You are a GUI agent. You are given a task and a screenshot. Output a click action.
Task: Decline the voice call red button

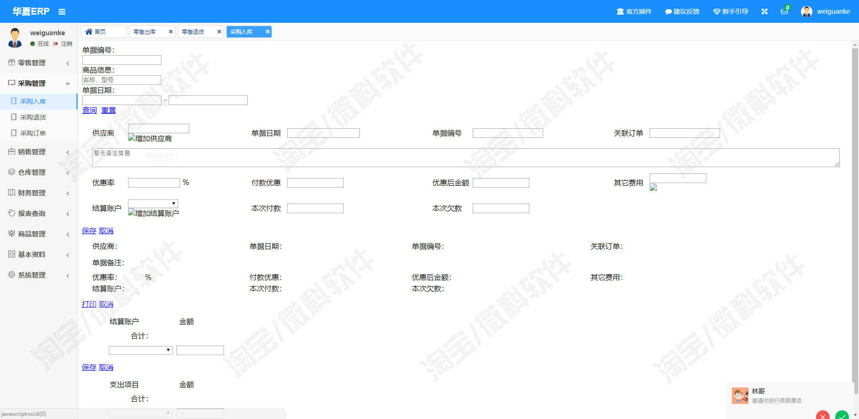pyautogui.click(x=822, y=415)
